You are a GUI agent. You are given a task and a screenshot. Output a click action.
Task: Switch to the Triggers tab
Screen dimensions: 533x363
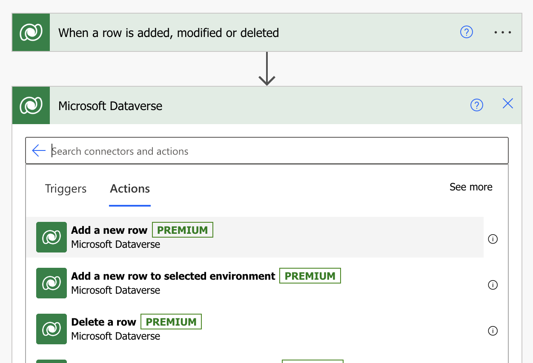coord(66,189)
